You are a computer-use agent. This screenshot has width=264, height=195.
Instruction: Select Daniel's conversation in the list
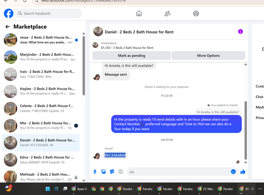[x=41, y=143]
